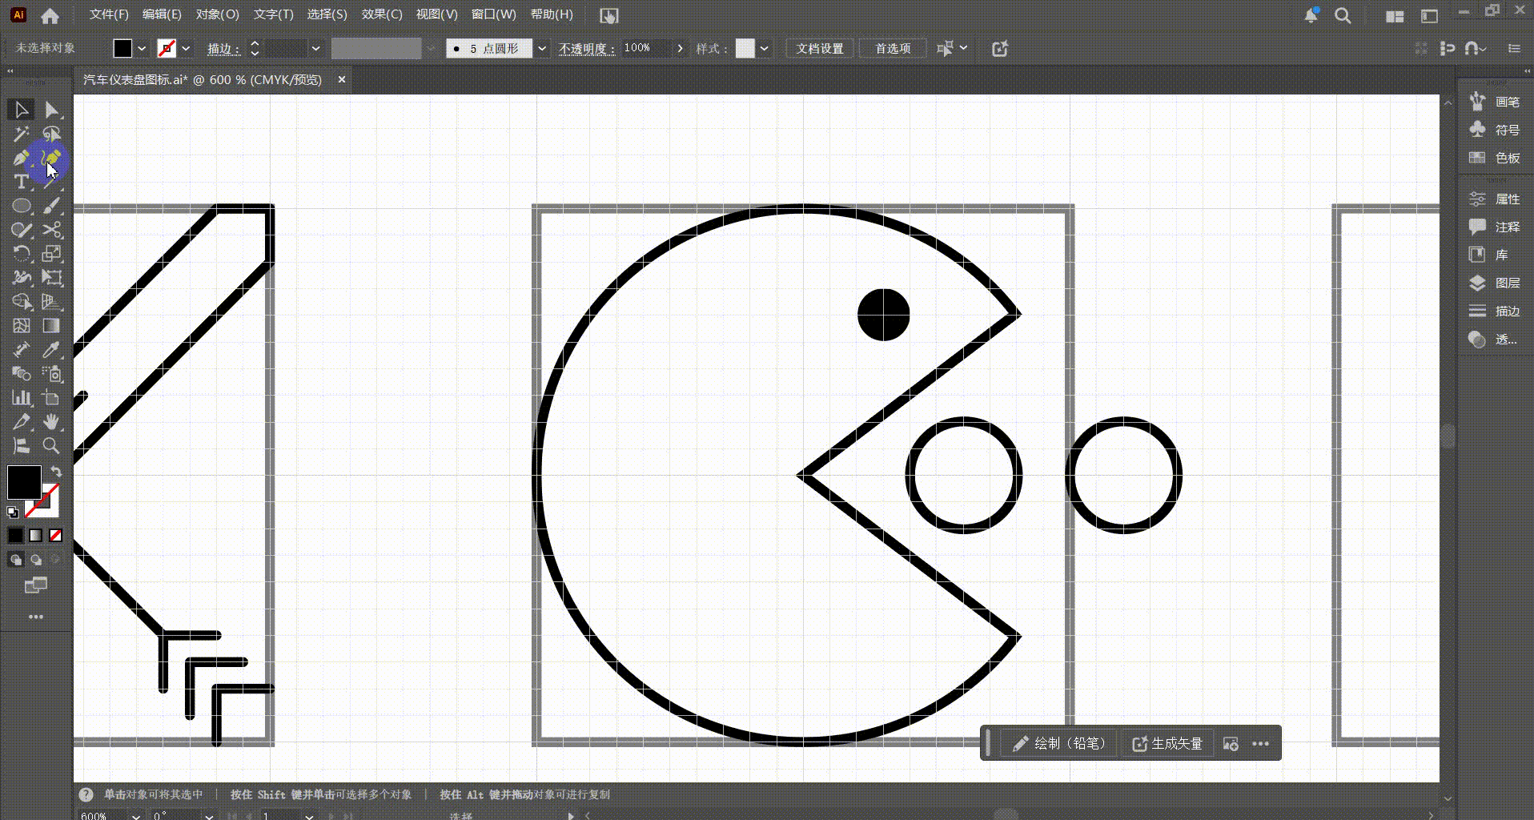Click the 绘制（铅笔）button
The width and height of the screenshot is (1534, 820).
click(x=1059, y=744)
